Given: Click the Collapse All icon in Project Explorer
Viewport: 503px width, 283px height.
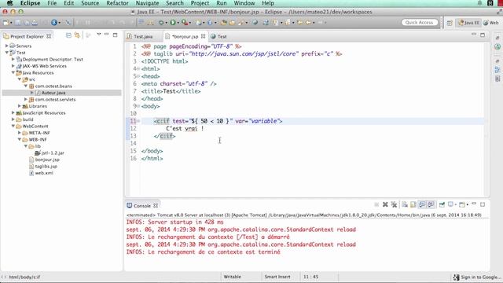Looking at the screenshot, I should [68, 35].
